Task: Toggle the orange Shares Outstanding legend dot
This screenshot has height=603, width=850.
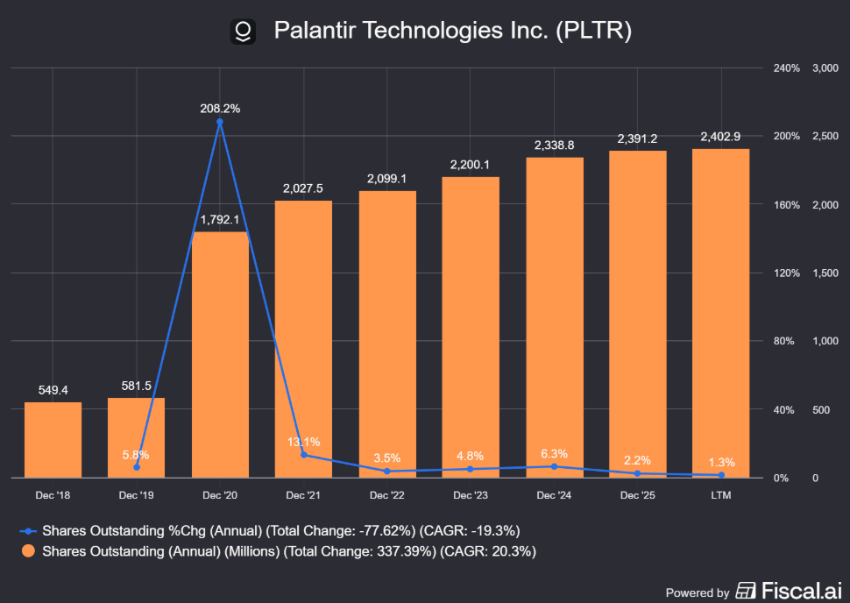Action: coord(28,551)
